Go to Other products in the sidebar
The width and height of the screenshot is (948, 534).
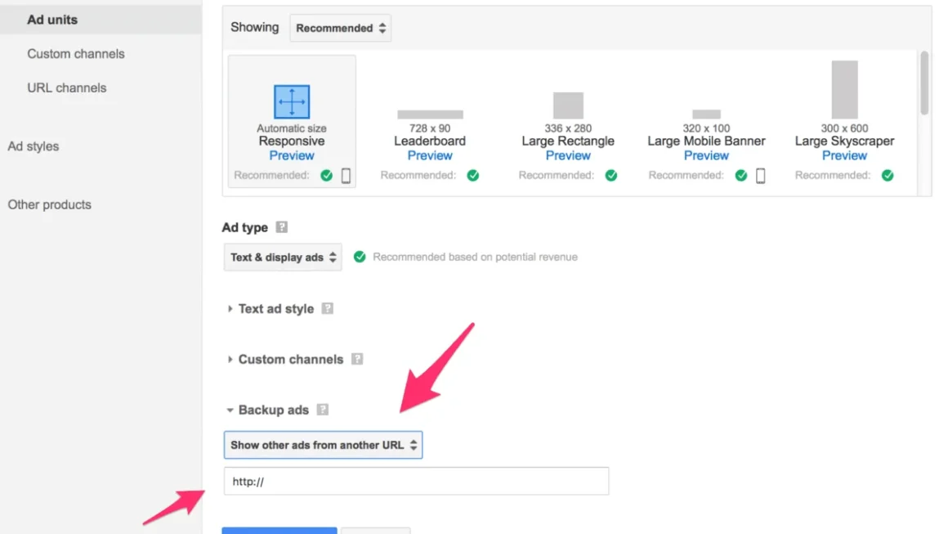pyautogui.click(x=50, y=204)
